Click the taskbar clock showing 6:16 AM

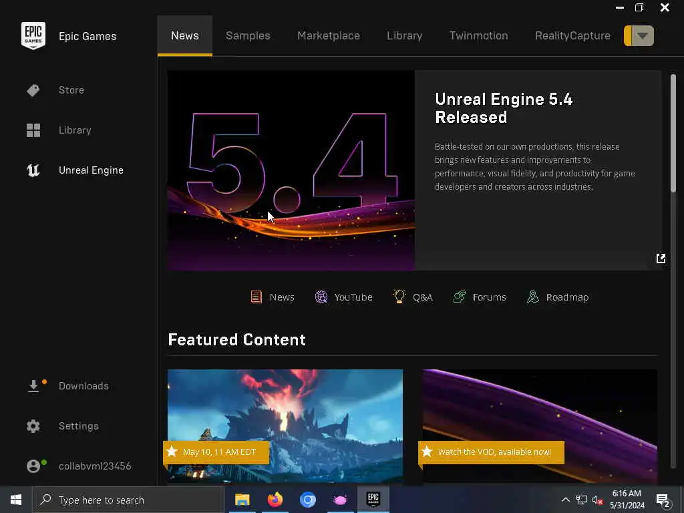627,500
